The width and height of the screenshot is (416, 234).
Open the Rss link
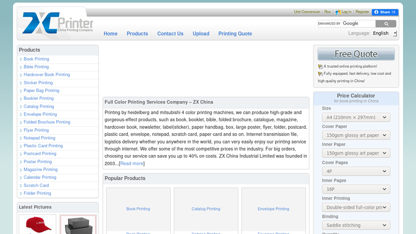pyautogui.click(x=328, y=11)
